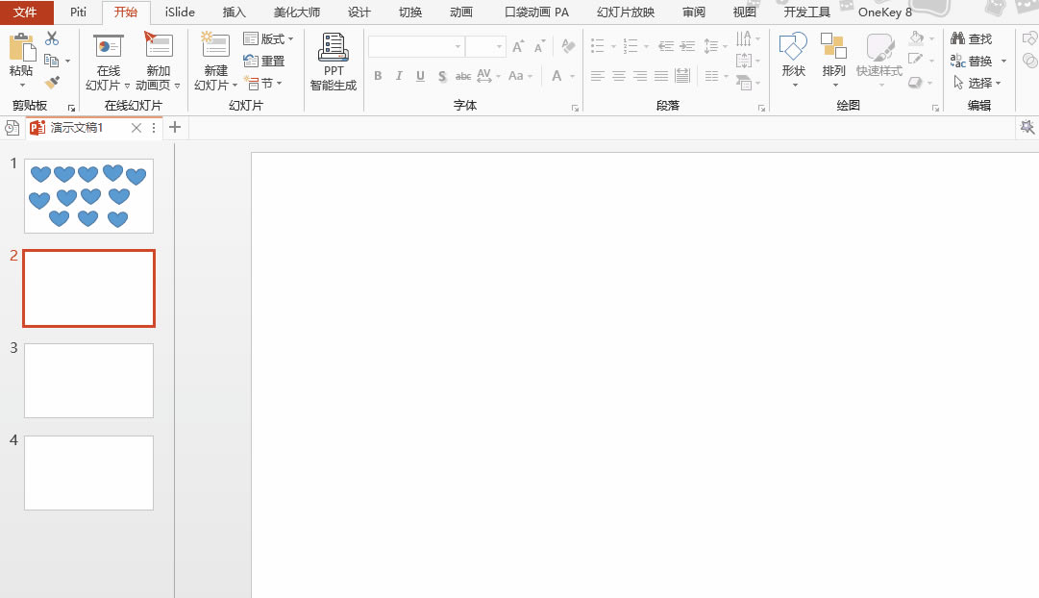Select the Format Painter brush icon
This screenshot has height=598, width=1039.
(x=52, y=83)
